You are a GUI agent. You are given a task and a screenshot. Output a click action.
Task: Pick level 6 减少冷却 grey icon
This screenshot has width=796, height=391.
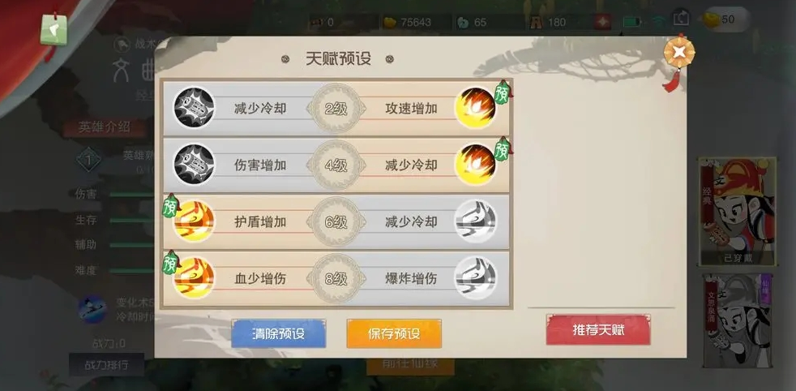coord(475,221)
